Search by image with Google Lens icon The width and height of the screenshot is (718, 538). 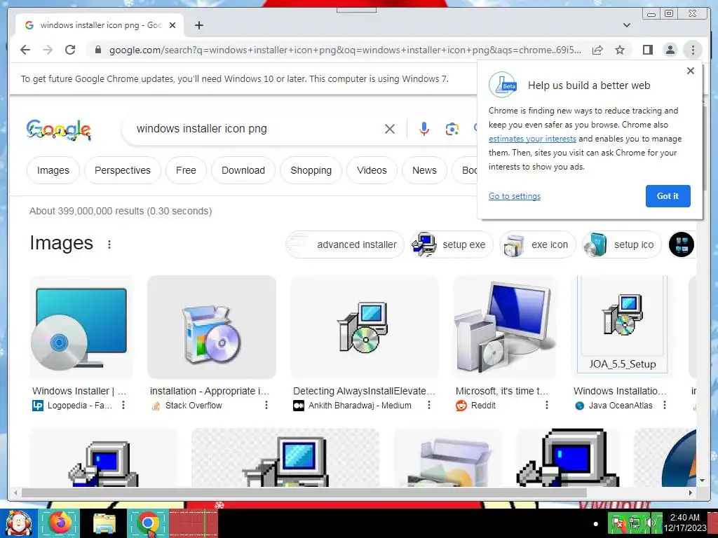pyautogui.click(x=452, y=129)
